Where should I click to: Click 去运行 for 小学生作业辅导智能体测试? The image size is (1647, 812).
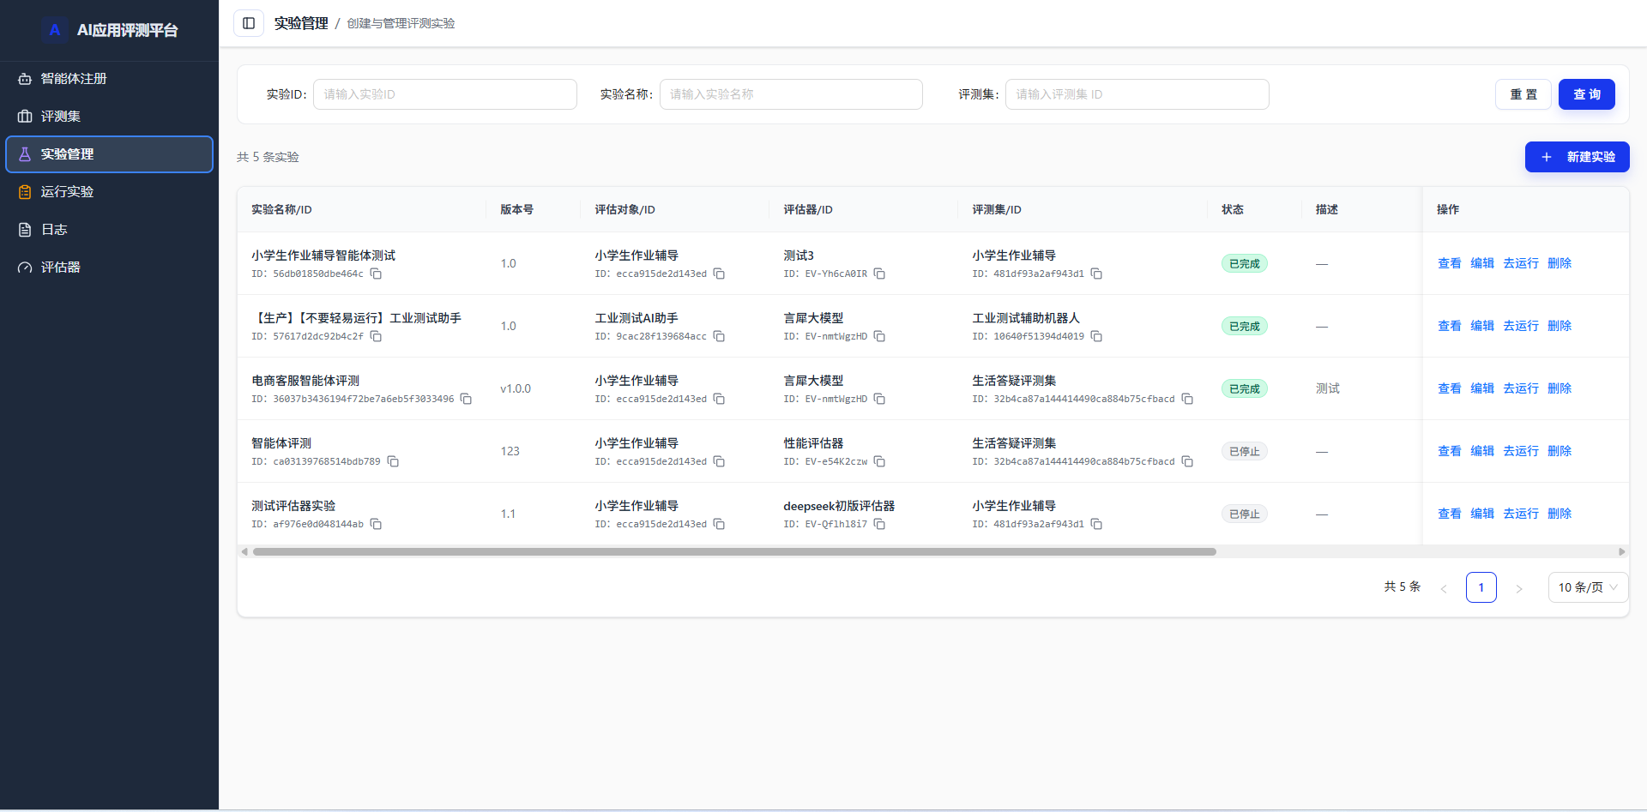pyautogui.click(x=1521, y=263)
